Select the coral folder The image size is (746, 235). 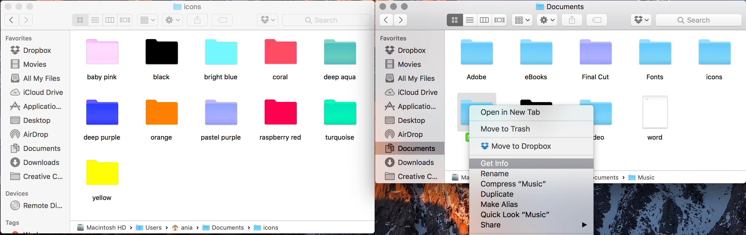(x=280, y=52)
